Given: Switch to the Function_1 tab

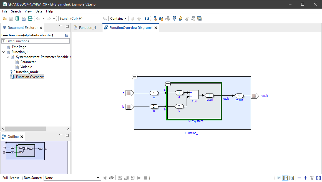Looking at the screenshot, I should [x=87, y=28].
